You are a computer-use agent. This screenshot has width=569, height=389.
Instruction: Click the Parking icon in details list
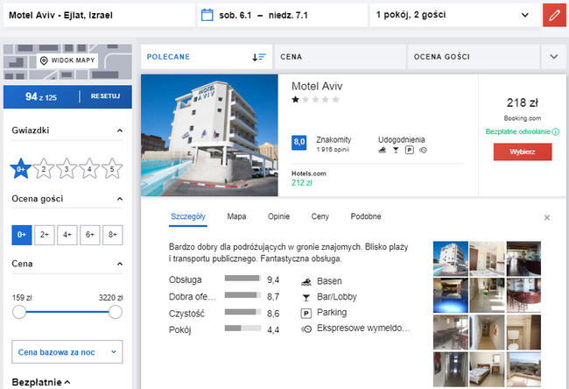point(306,313)
